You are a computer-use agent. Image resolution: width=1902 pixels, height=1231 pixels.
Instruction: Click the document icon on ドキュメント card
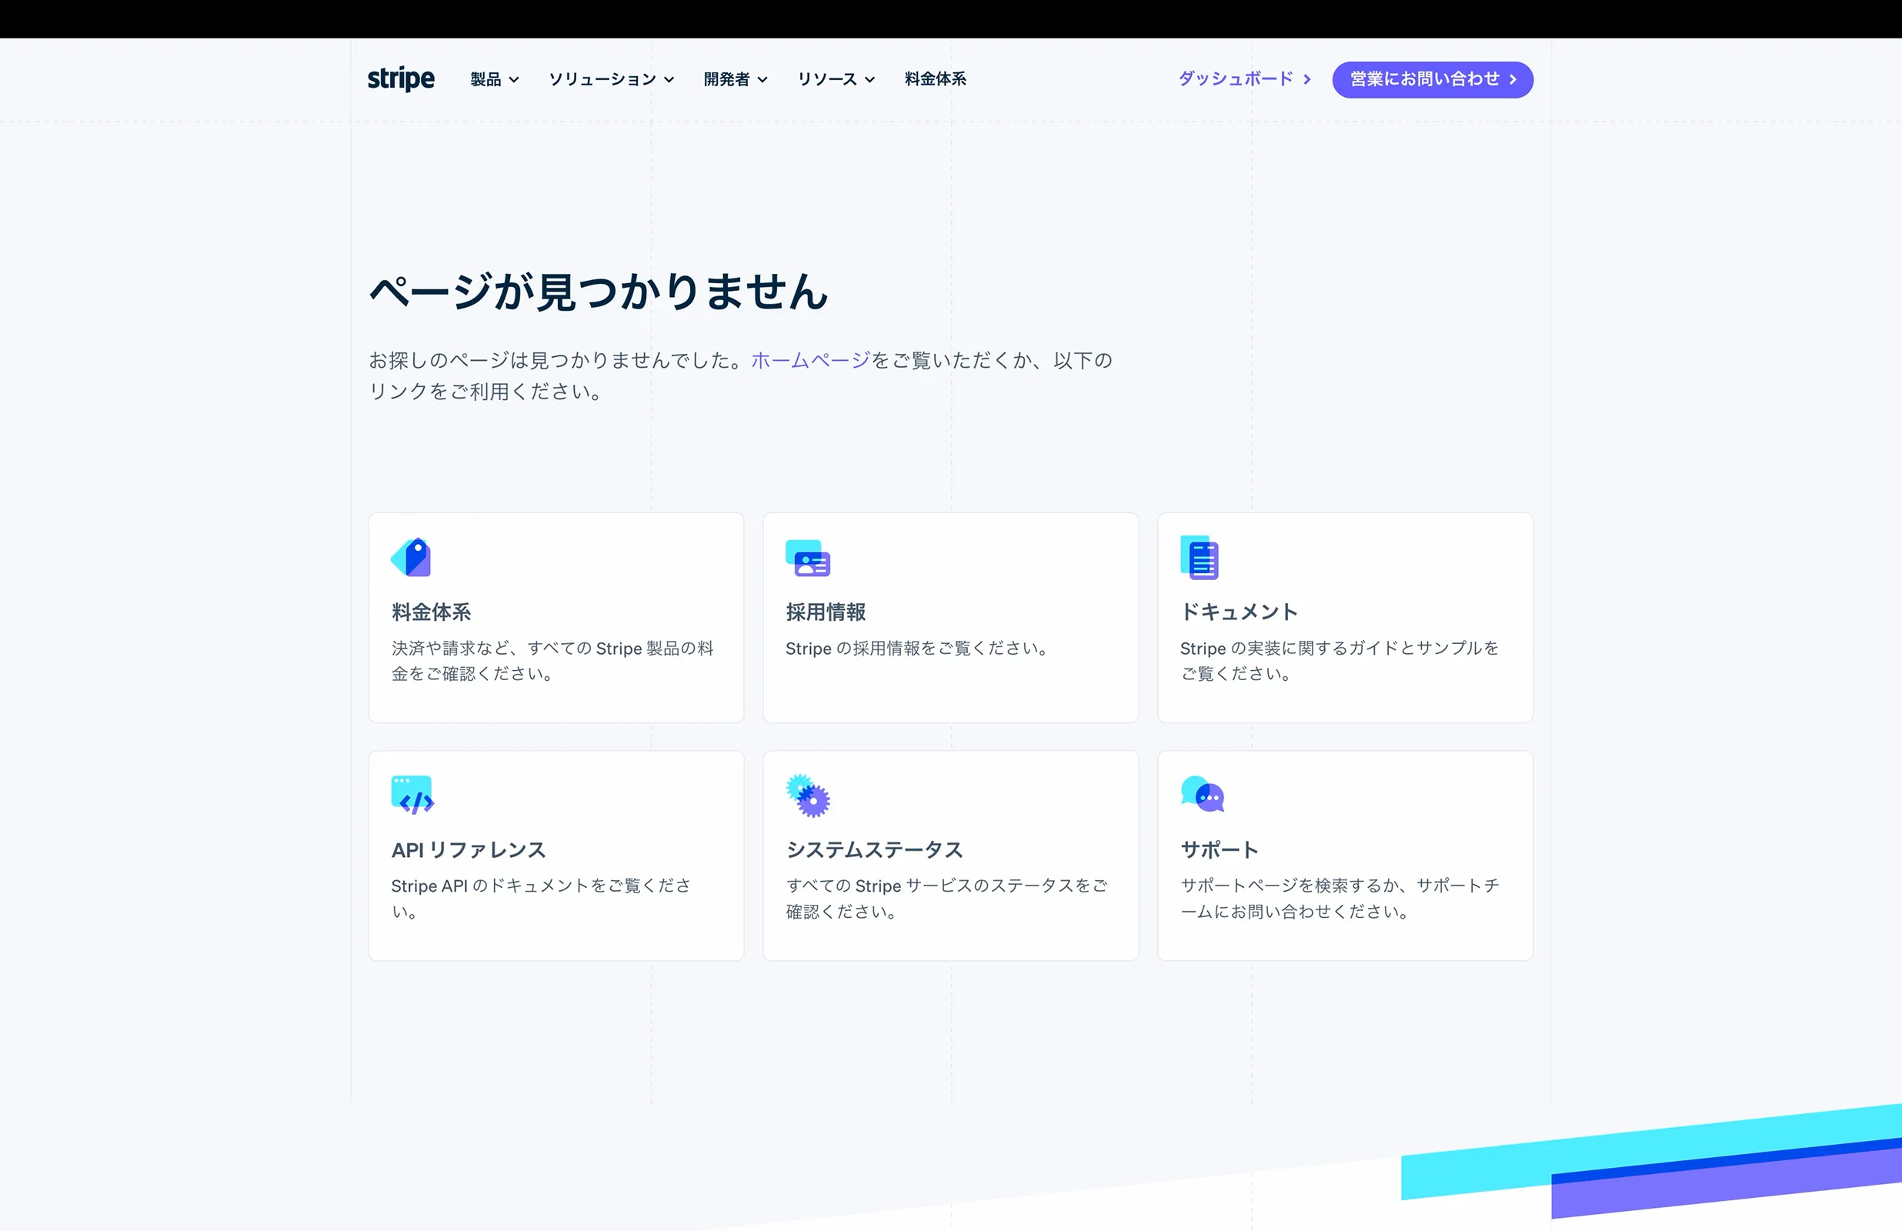click(1200, 557)
